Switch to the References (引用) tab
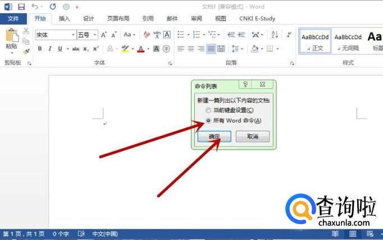Screen dimensions: 383x240 click(148, 19)
